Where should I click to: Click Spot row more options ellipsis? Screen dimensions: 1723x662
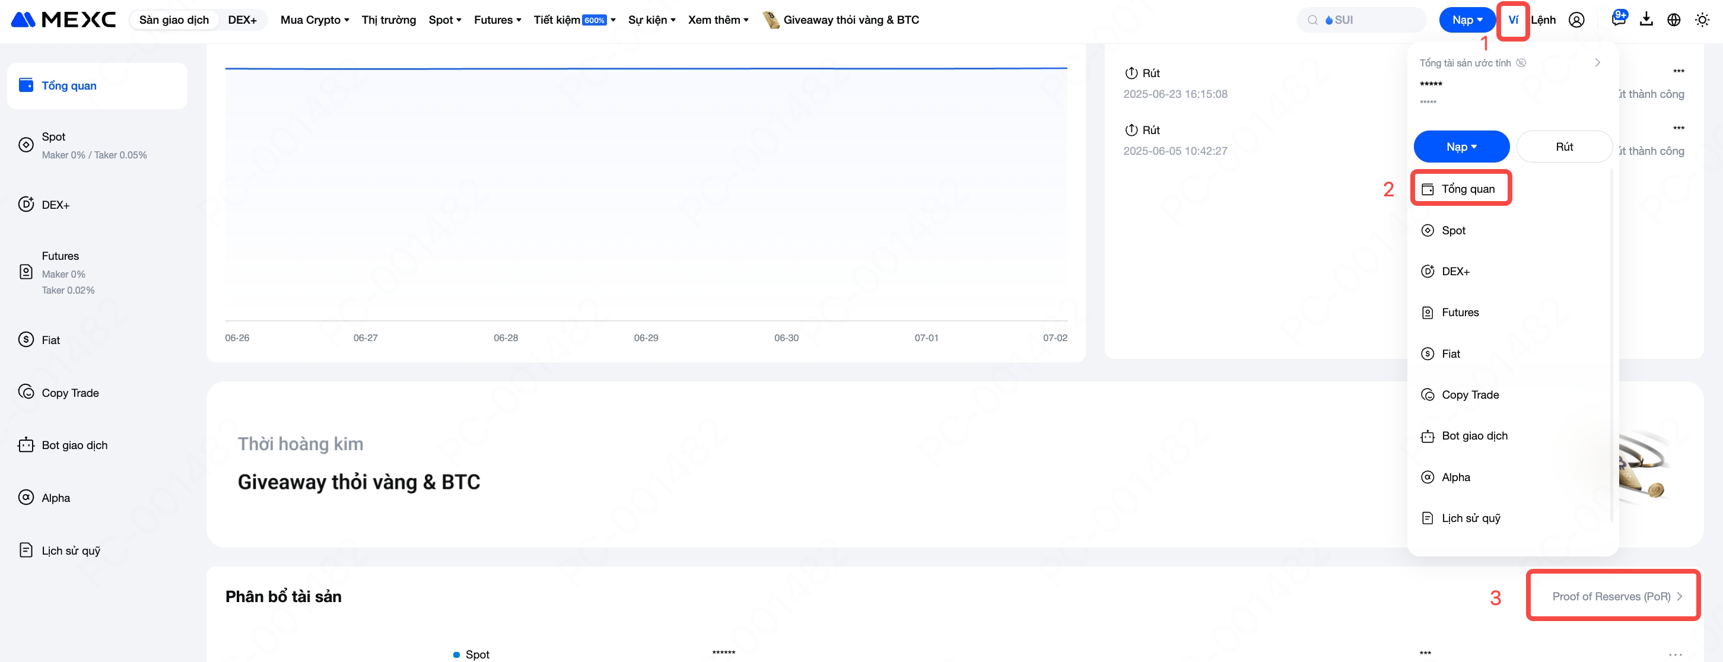click(1675, 654)
